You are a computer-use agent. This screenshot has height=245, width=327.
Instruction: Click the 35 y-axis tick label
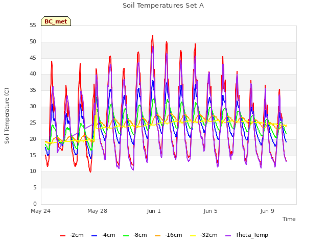pos(33,90)
